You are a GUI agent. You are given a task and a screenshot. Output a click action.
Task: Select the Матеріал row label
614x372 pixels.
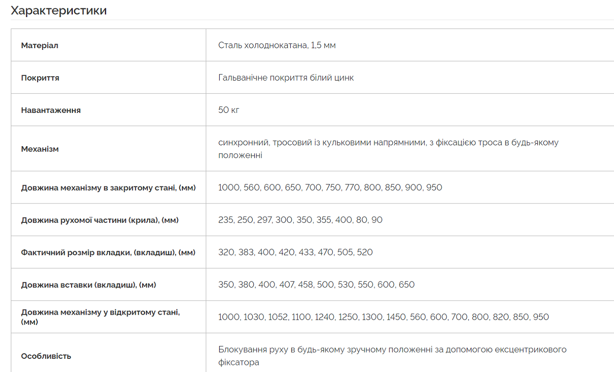point(39,45)
